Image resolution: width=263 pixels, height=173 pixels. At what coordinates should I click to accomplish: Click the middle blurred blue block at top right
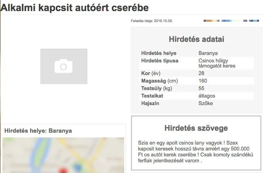click(231, 21)
